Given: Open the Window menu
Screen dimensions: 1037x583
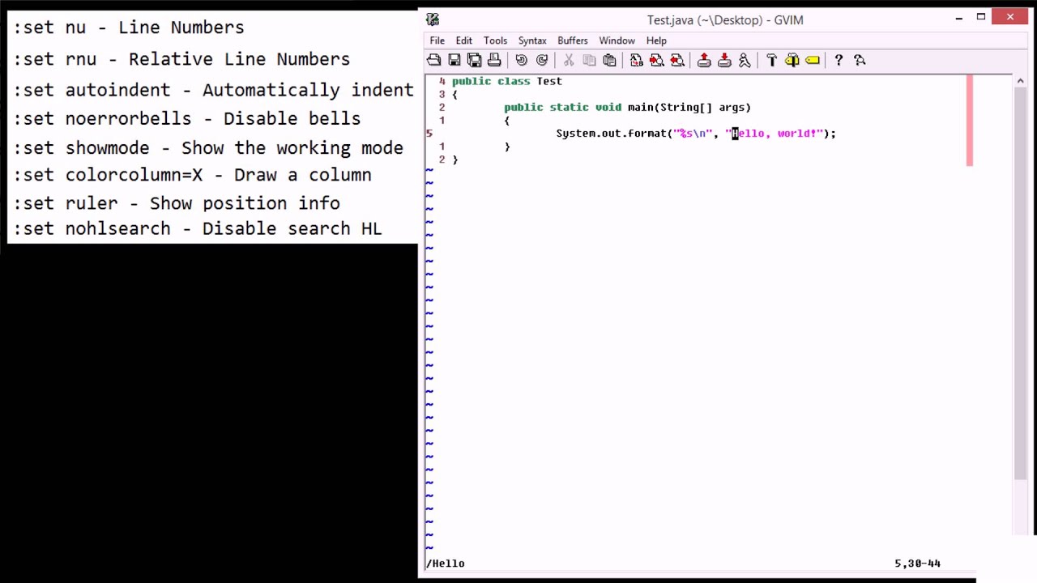Looking at the screenshot, I should (x=617, y=40).
